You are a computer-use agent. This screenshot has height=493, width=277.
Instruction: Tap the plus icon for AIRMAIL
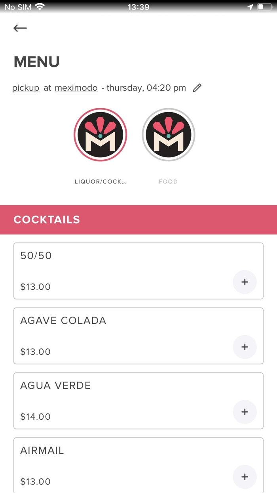245,477
